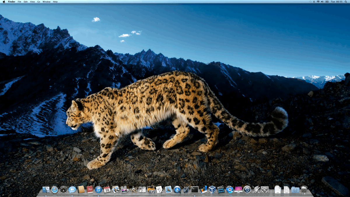
Task: Open Preview photos-with-loupe icon in Dock
Action: (x=116, y=190)
